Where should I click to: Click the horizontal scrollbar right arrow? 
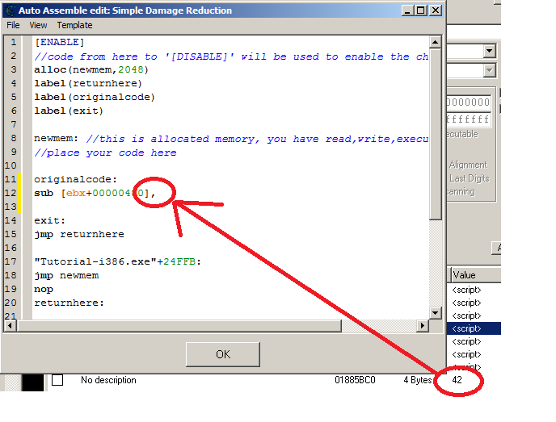(x=423, y=325)
